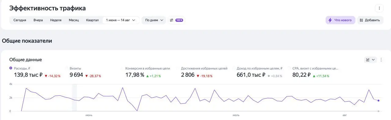Select Доход по избранным целям metric
The height and width of the screenshot is (120, 391).
click(259, 68)
